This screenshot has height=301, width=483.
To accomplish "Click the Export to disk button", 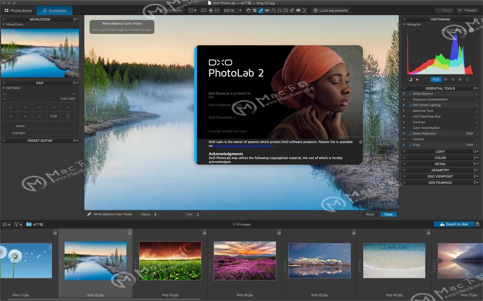I will (454, 224).
